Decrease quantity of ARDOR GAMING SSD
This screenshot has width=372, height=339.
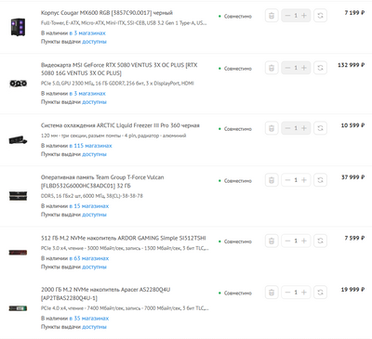tap(287, 241)
